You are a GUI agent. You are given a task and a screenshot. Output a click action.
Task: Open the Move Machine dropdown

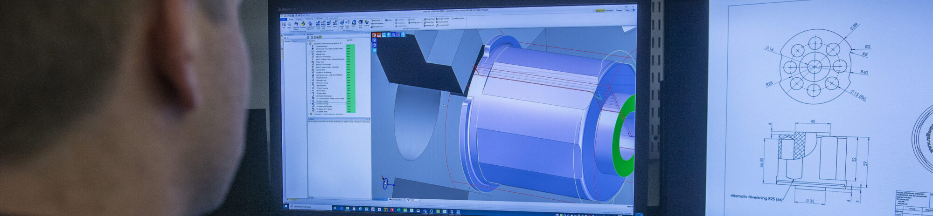(x=377, y=24)
